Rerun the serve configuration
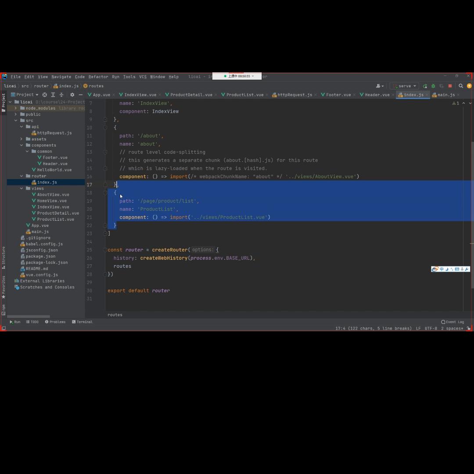The height and width of the screenshot is (474, 474). [x=425, y=86]
